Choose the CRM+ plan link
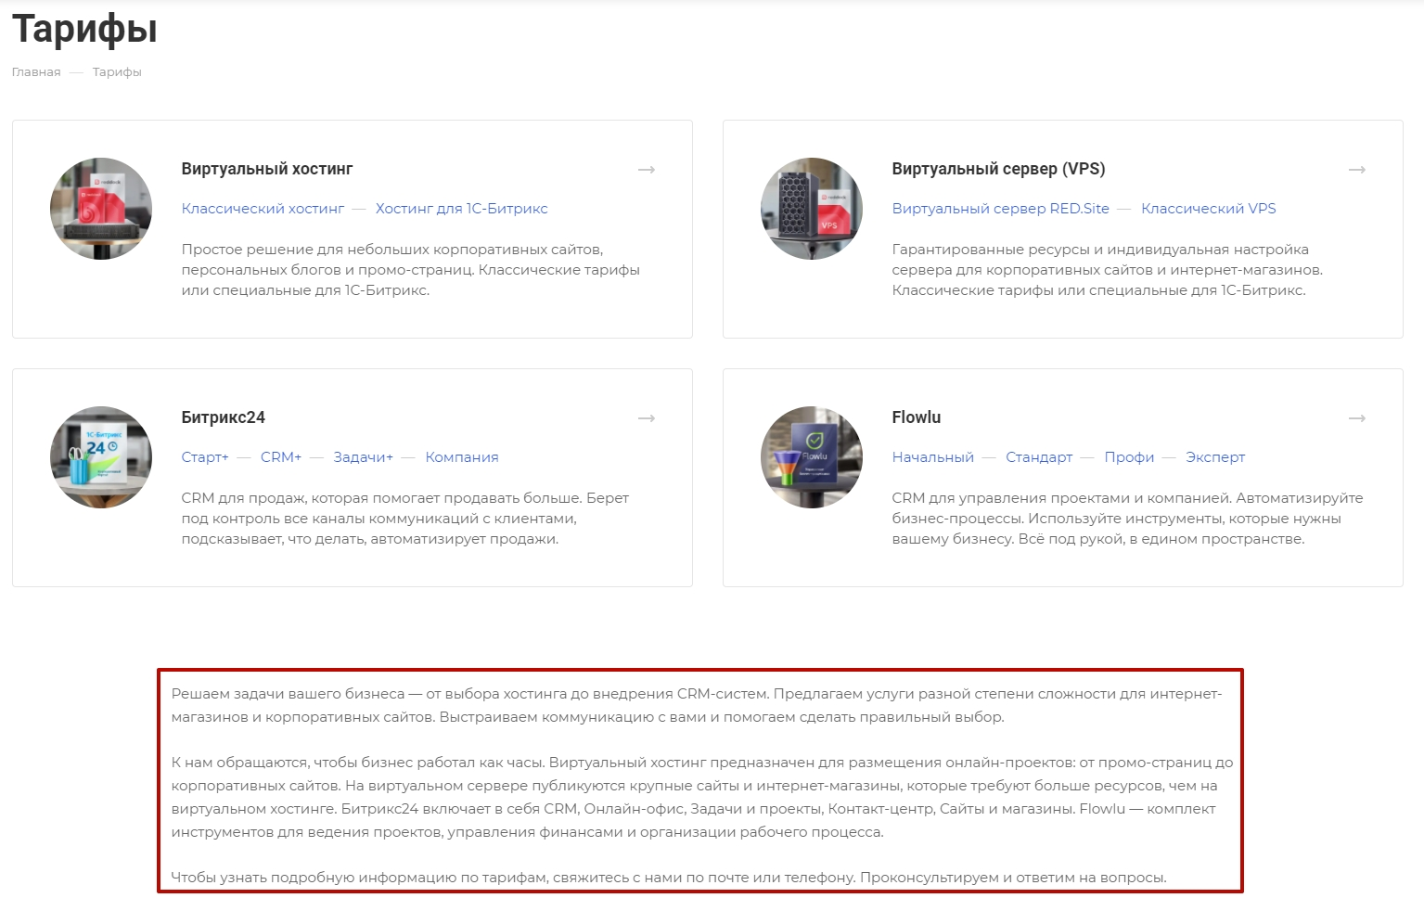Viewport: 1424px width, 898px height. point(281,457)
